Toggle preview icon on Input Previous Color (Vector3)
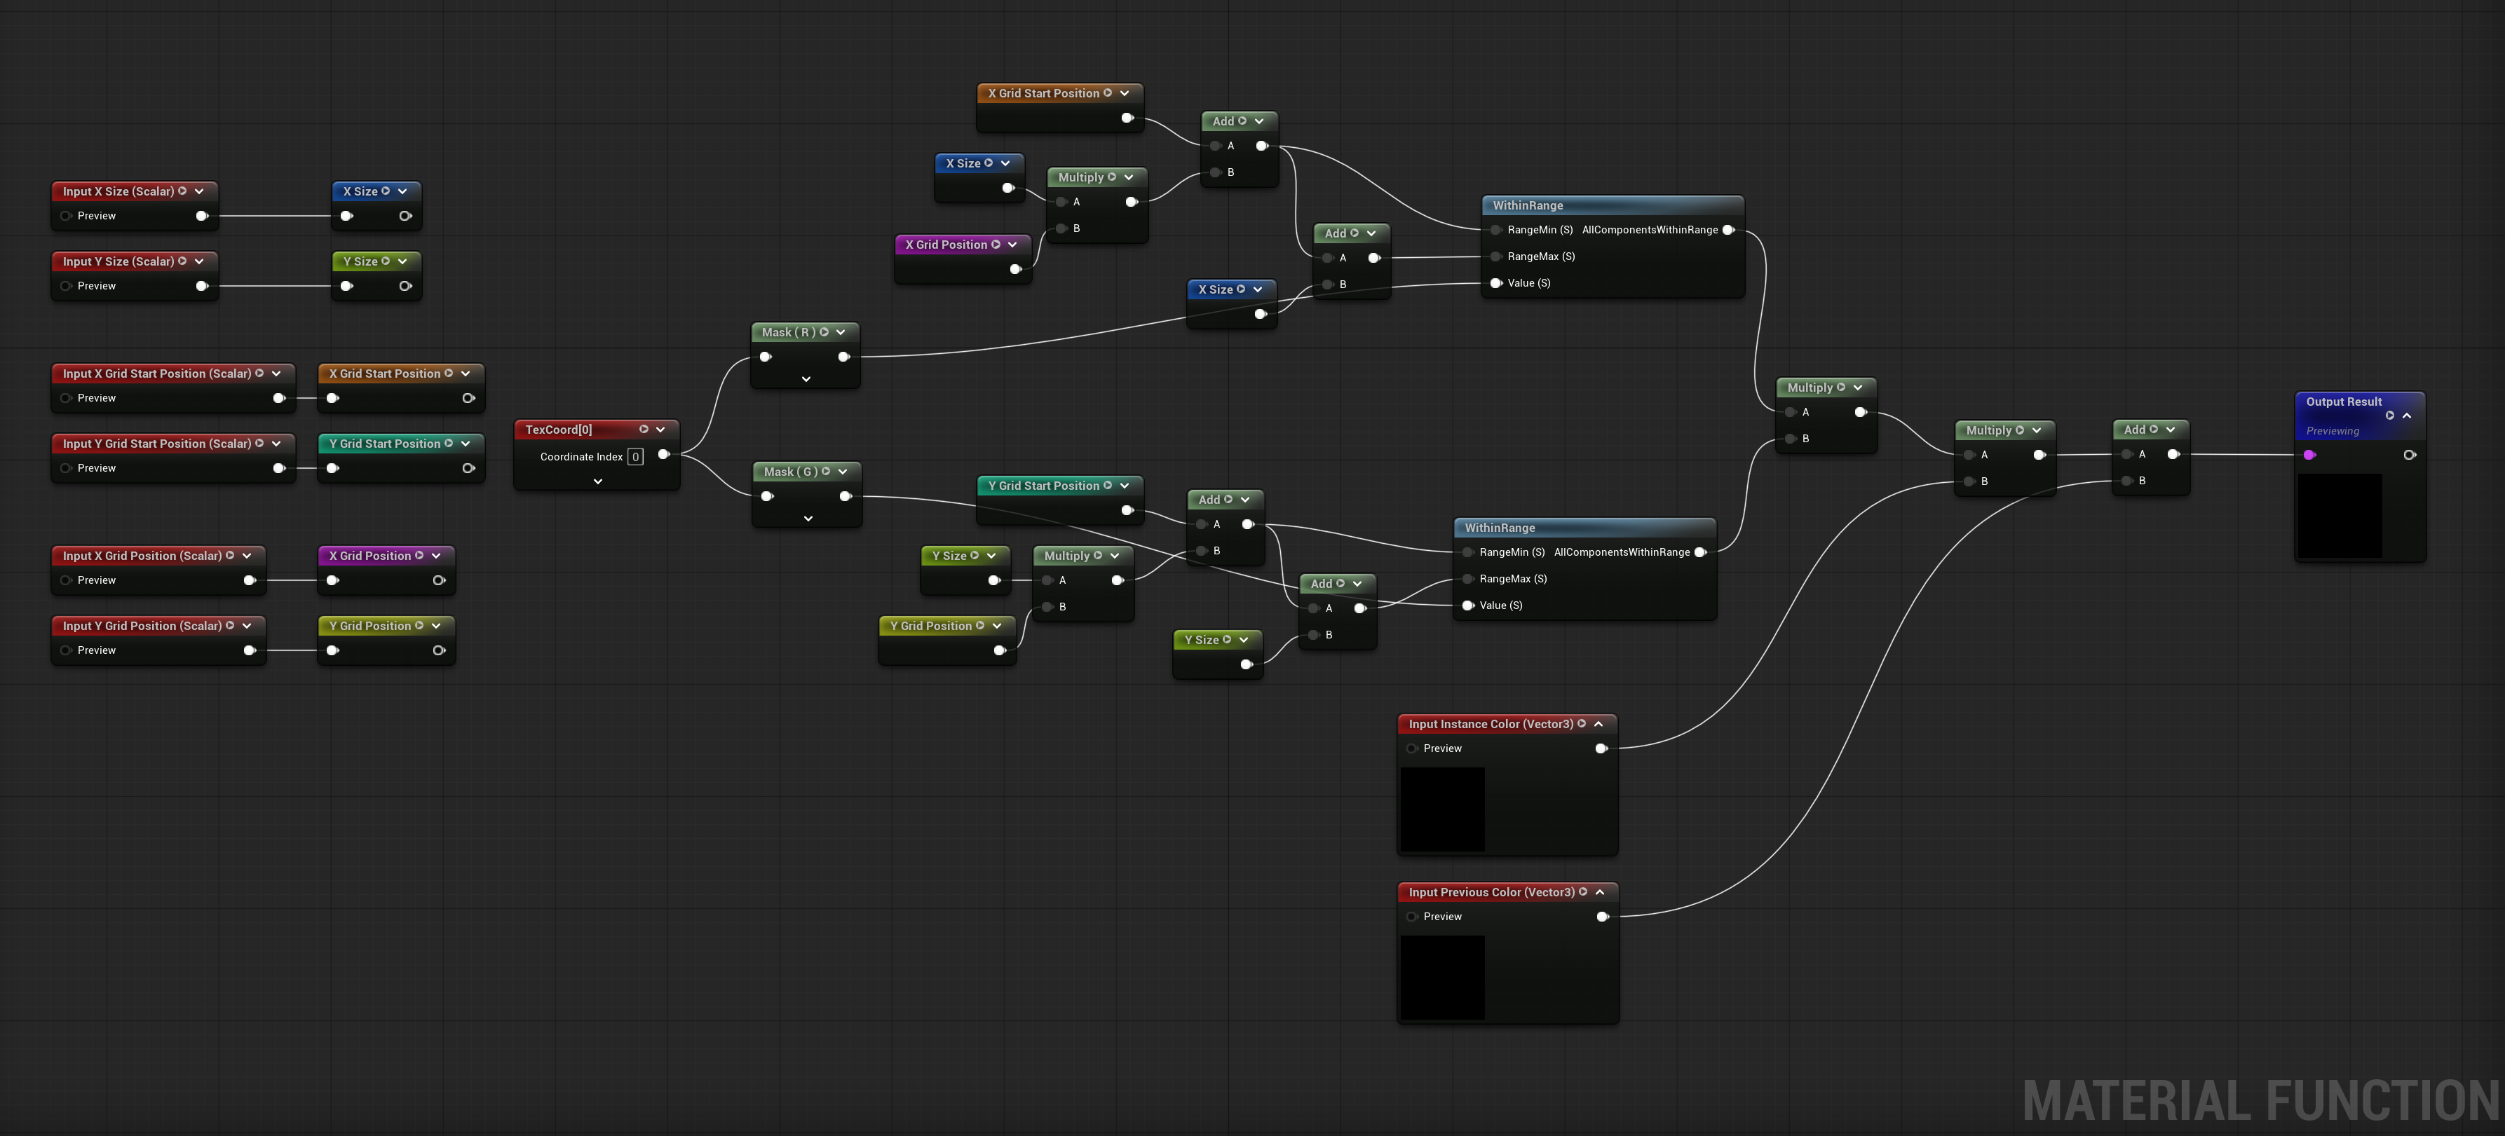This screenshot has height=1136, width=2505. (x=1583, y=892)
